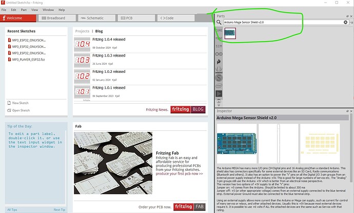Click the PCB view image in Inspector
This screenshot has width=354, height=213.
click(x=320, y=143)
